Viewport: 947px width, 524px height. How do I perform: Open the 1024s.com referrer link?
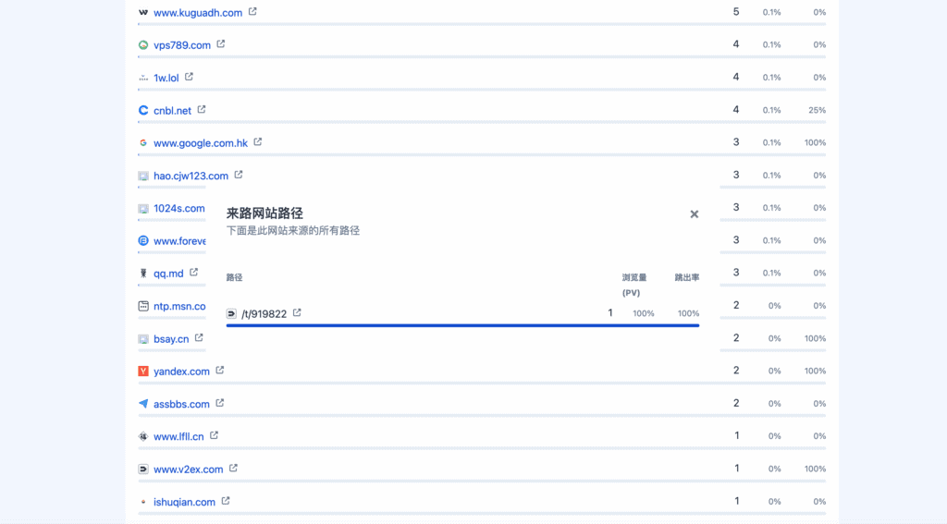[178, 208]
